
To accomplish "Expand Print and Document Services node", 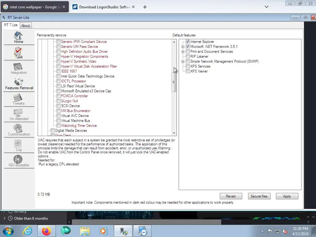I will click(x=183, y=52).
